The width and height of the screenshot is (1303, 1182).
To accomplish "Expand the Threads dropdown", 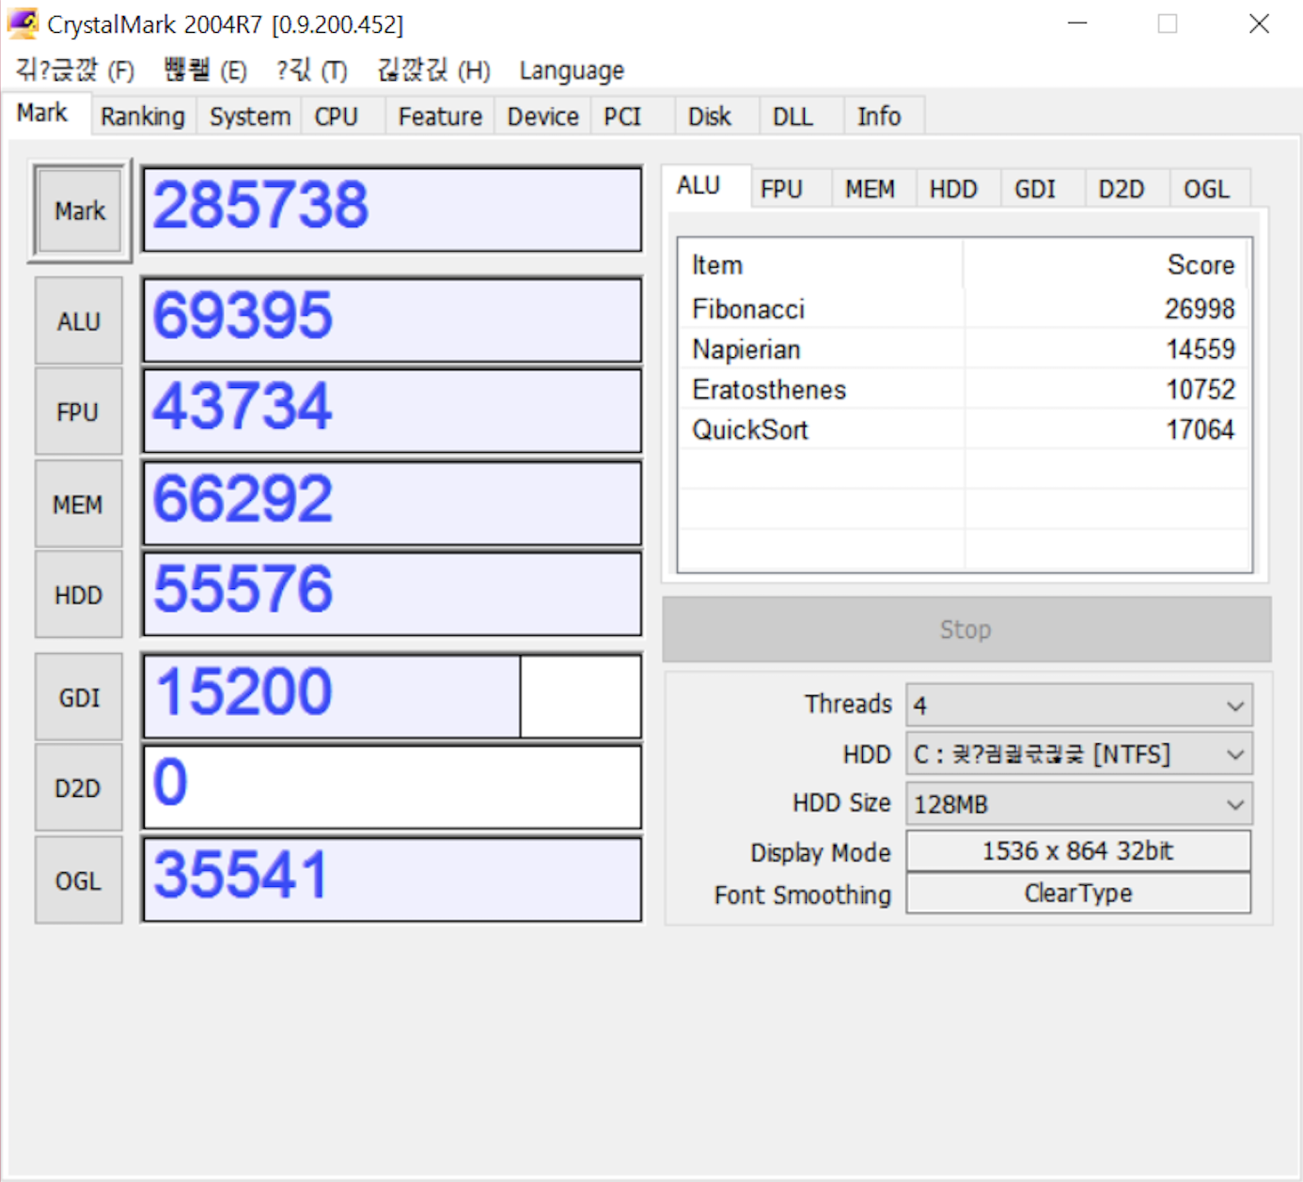I will 1079,706.
